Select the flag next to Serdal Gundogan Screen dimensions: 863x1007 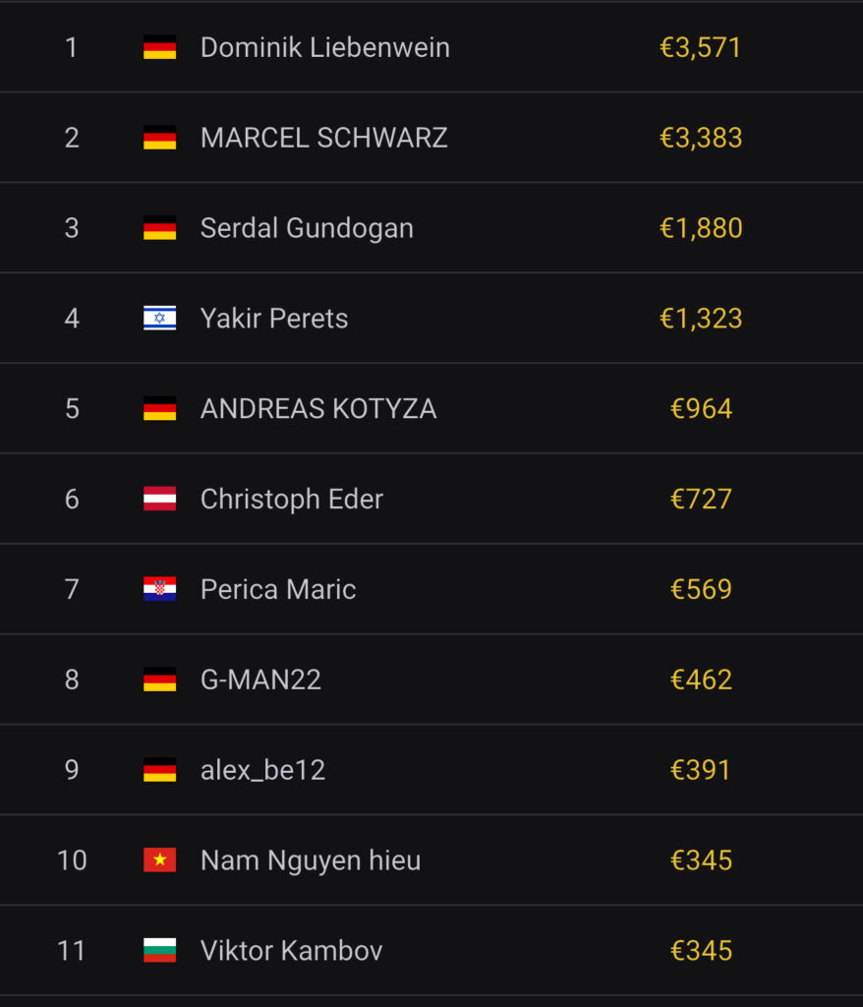[159, 228]
